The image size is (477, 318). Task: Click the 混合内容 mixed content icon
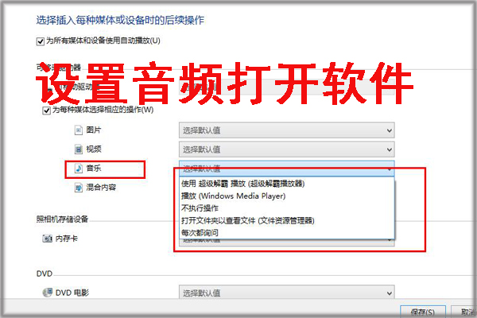pyautogui.click(x=79, y=187)
